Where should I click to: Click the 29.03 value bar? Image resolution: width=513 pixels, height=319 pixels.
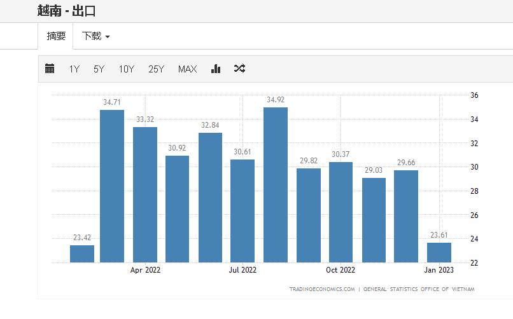coord(374,219)
